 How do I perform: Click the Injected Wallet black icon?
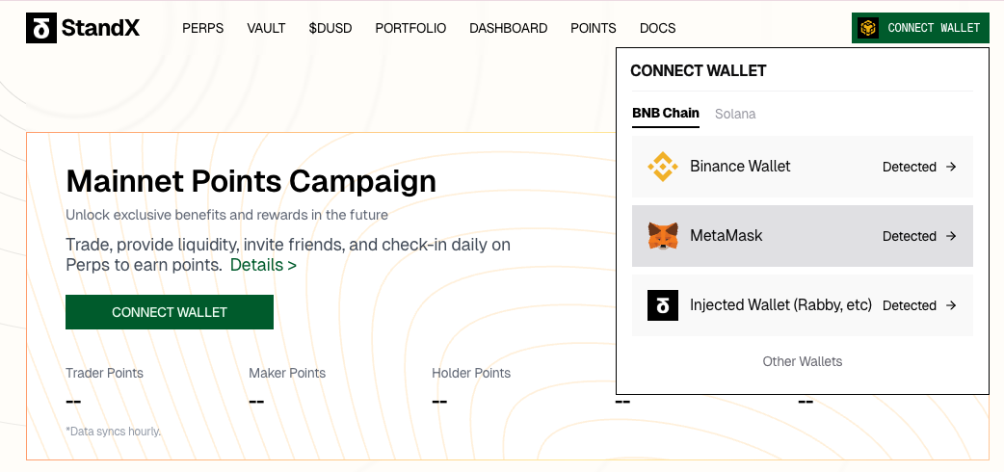(663, 305)
